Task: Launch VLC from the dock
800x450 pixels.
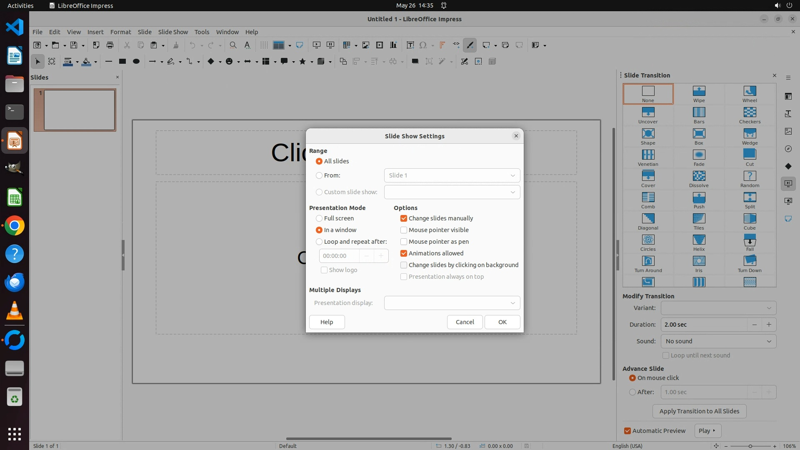Action: coord(15,311)
